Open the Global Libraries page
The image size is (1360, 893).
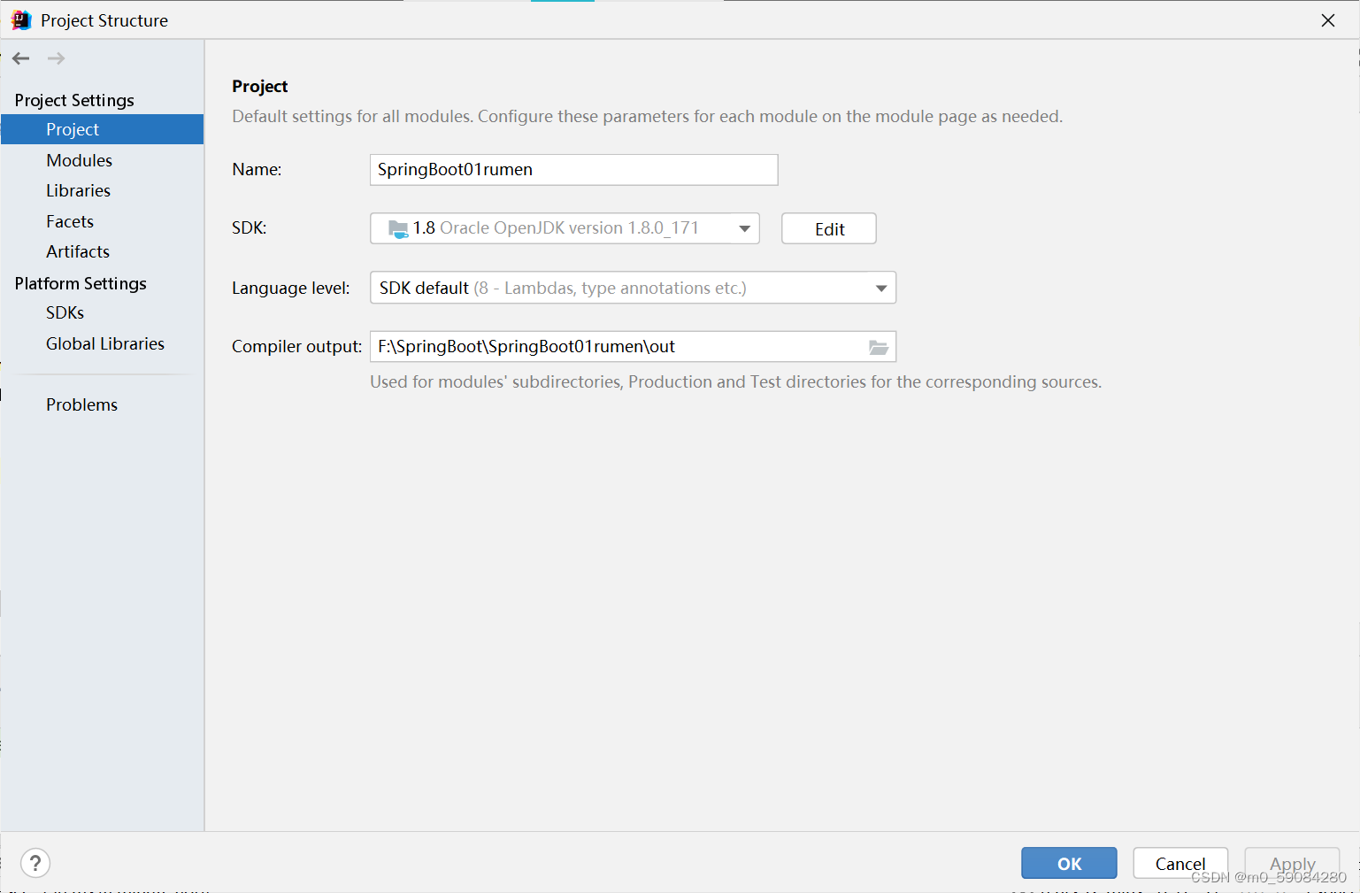(104, 343)
